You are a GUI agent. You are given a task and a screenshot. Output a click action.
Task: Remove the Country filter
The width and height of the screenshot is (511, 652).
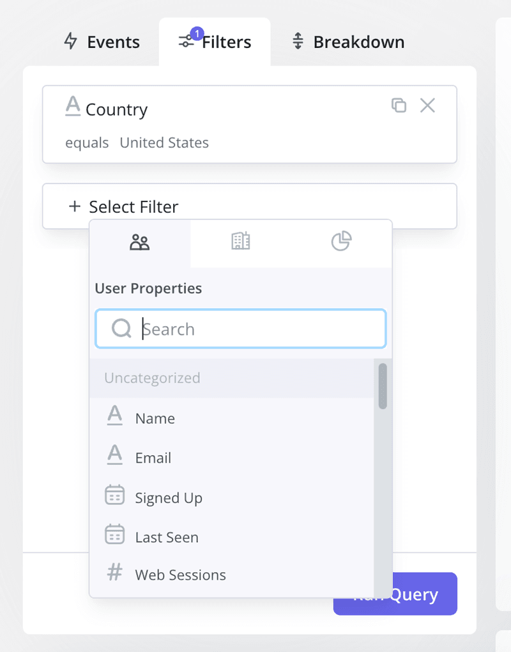428,106
